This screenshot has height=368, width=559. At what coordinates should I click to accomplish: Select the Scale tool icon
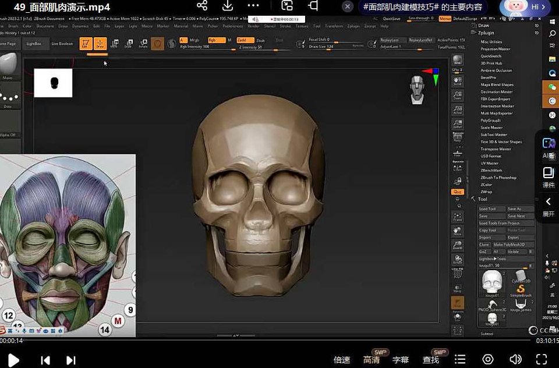129,44
